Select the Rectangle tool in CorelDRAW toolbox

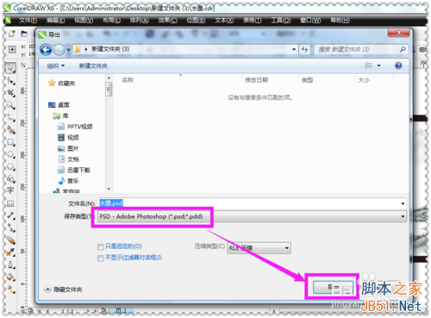[11, 142]
